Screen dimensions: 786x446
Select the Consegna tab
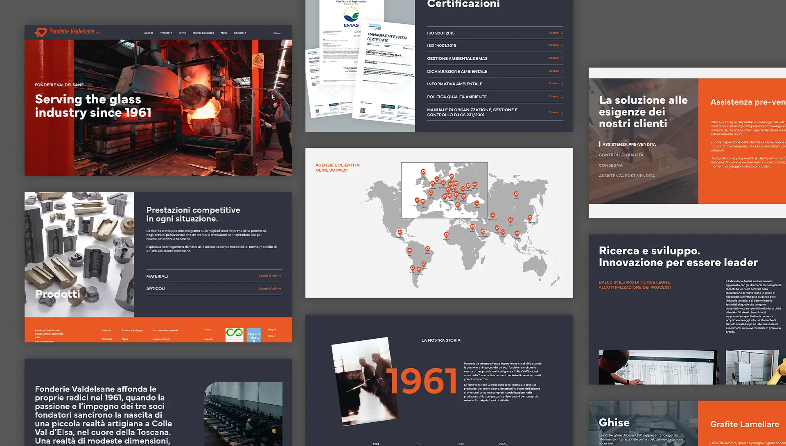pyautogui.click(x=610, y=165)
